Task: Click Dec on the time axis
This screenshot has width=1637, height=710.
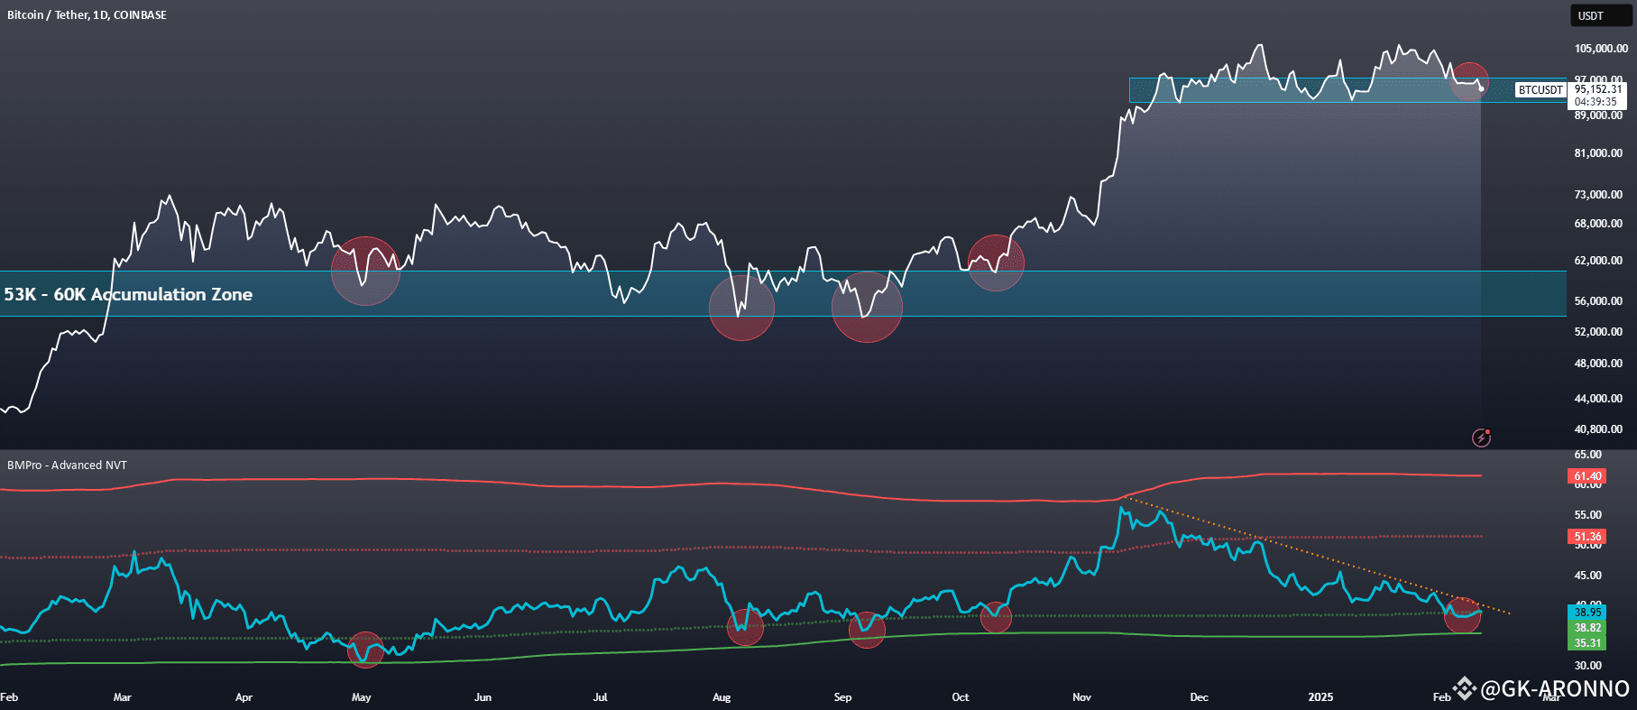Action: [x=1199, y=697]
